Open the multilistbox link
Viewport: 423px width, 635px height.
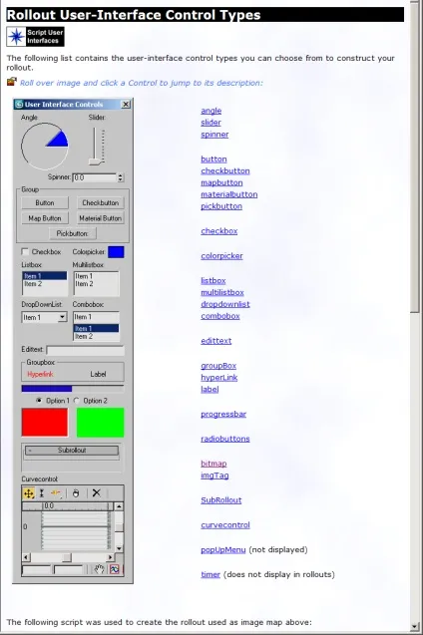(x=222, y=292)
